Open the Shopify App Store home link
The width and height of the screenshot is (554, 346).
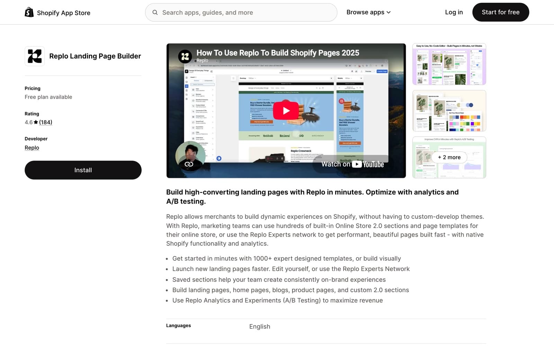57,12
